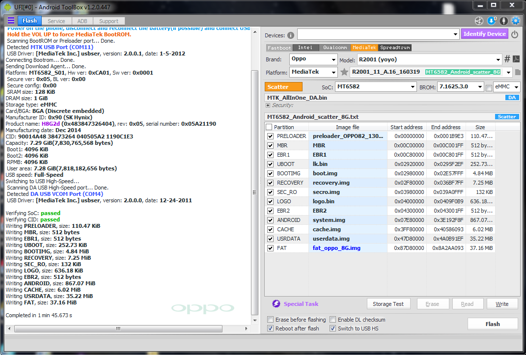This screenshot has width=526, height=355.
Task: Click the blue download updates icon
Action: (x=492, y=21)
